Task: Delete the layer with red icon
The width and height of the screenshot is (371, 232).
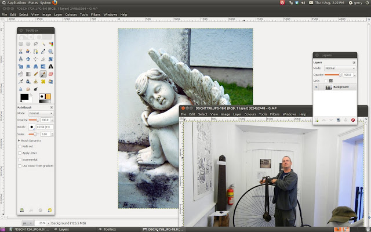Action: point(353,120)
